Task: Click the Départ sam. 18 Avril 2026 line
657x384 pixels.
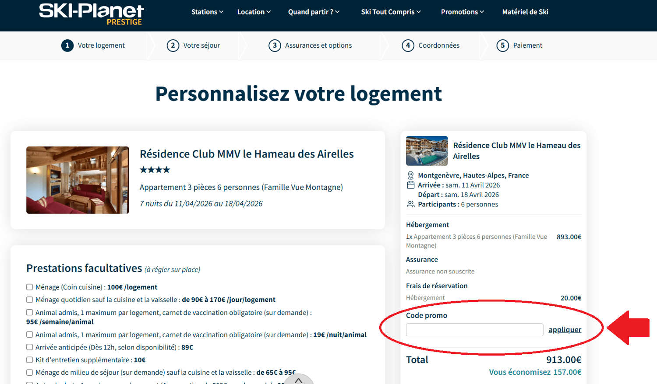Action: coord(458,195)
